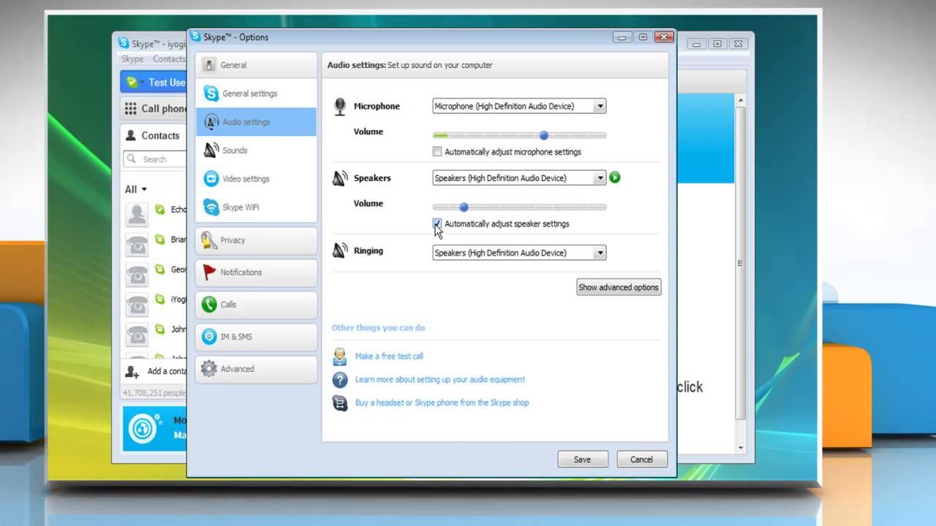Image resolution: width=936 pixels, height=526 pixels.
Task: Open General settings in the sidebar
Action: click(x=256, y=94)
